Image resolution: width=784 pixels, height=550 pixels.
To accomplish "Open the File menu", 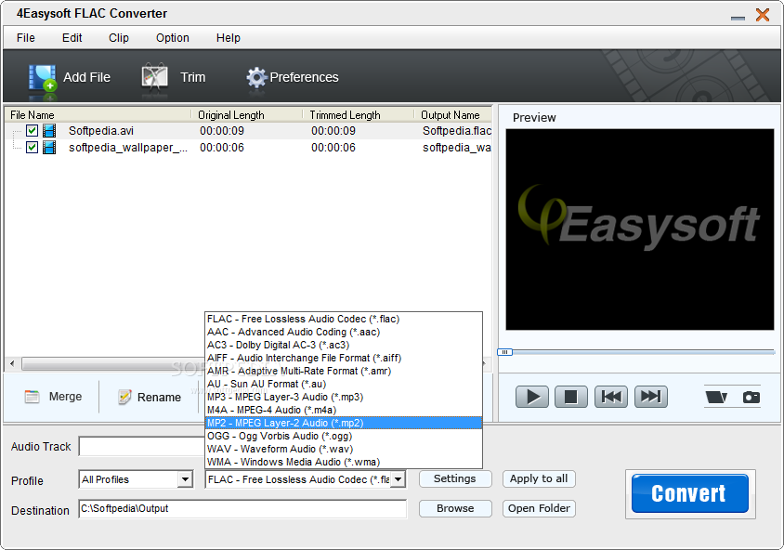I will pyautogui.click(x=25, y=38).
